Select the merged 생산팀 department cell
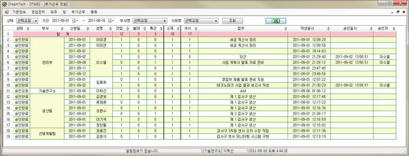This screenshot has height=156, width=409. pos(47,111)
